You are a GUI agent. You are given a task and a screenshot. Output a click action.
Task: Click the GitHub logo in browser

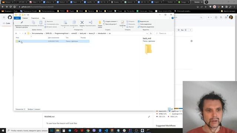(x=10, y=17)
